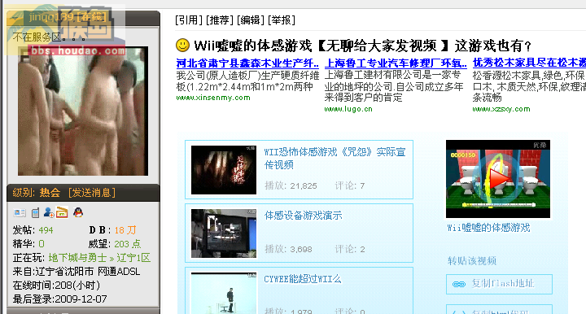The width and height of the screenshot is (586, 314).
Task: Open ad link 河北省肃宁县鑫森木业生产纤..
Action: 247,63
